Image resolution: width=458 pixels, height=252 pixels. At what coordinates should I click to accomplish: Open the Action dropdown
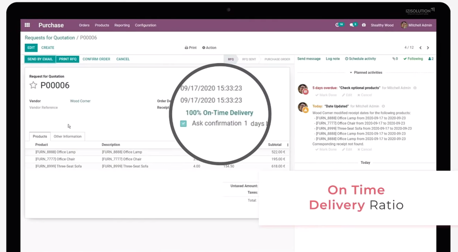pyautogui.click(x=209, y=48)
